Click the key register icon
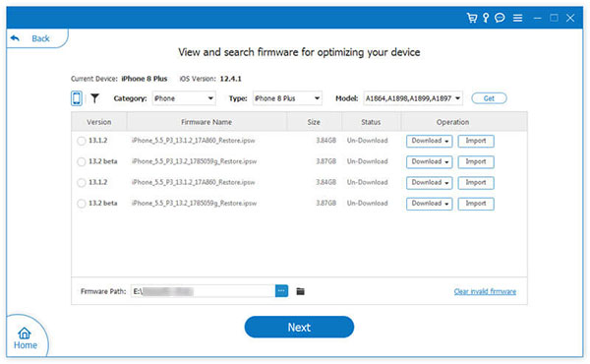590x364 pixels. (486, 18)
